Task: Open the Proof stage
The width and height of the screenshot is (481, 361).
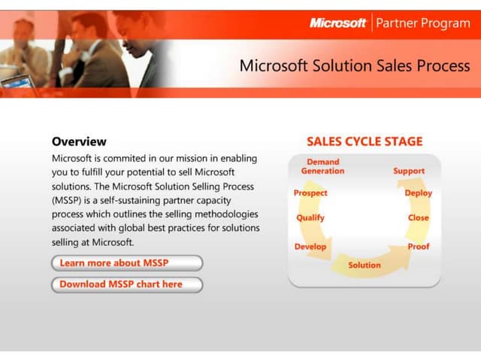Action: click(x=418, y=247)
